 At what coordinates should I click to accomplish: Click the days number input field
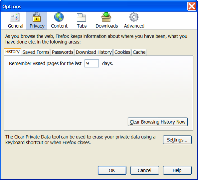point(92,63)
